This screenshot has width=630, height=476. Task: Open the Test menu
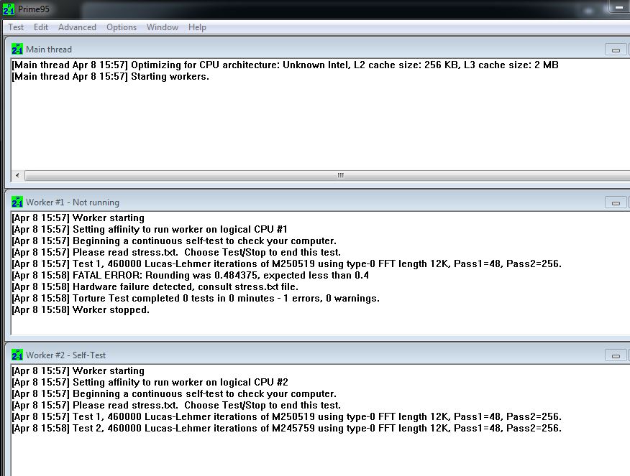[16, 27]
